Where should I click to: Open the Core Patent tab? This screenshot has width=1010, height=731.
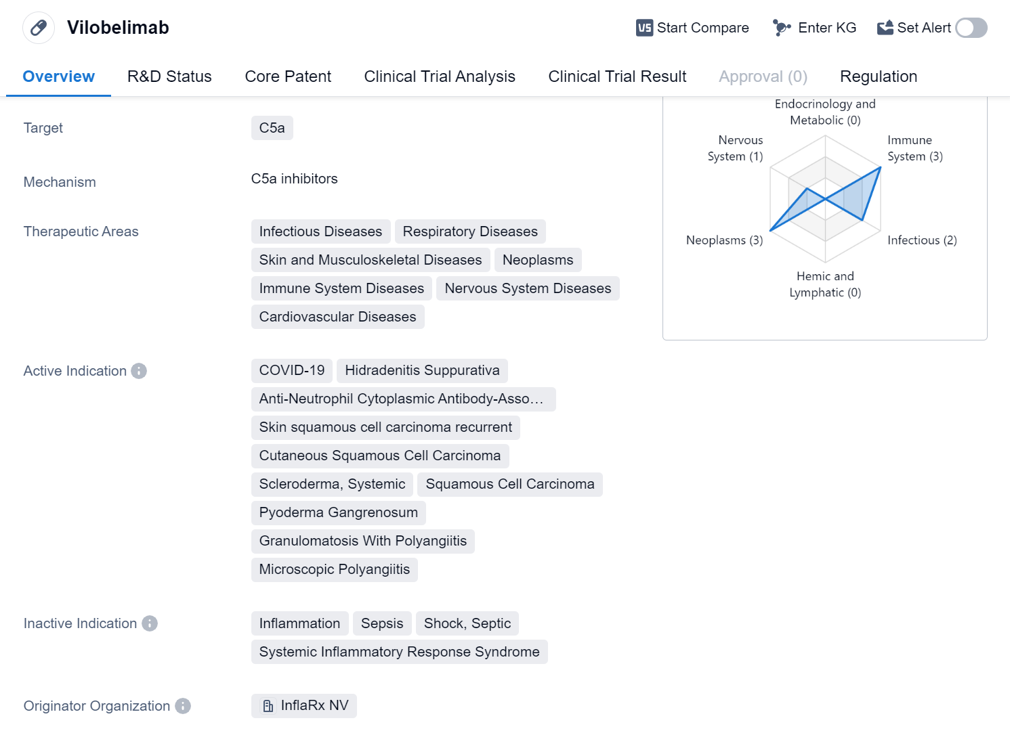[288, 76]
